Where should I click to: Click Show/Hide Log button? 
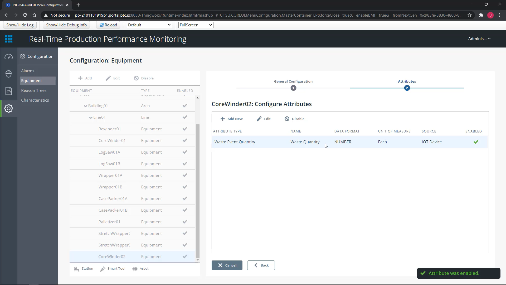click(20, 25)
